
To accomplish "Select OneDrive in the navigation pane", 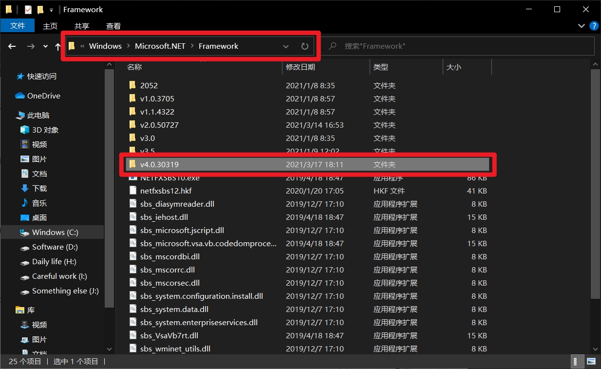I will (x=44, y=96).
